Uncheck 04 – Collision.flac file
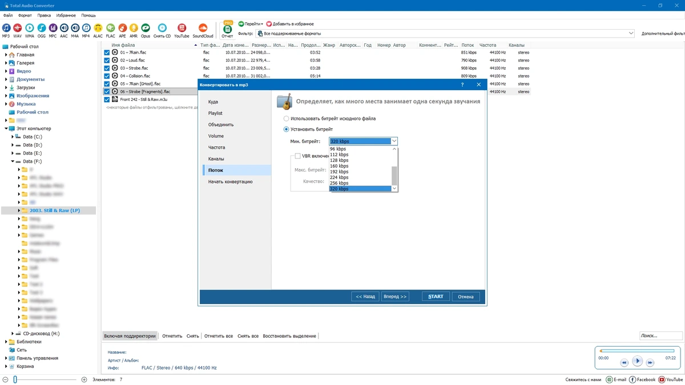The width and height of the screenshot is (685, 385). pos(107,76)
